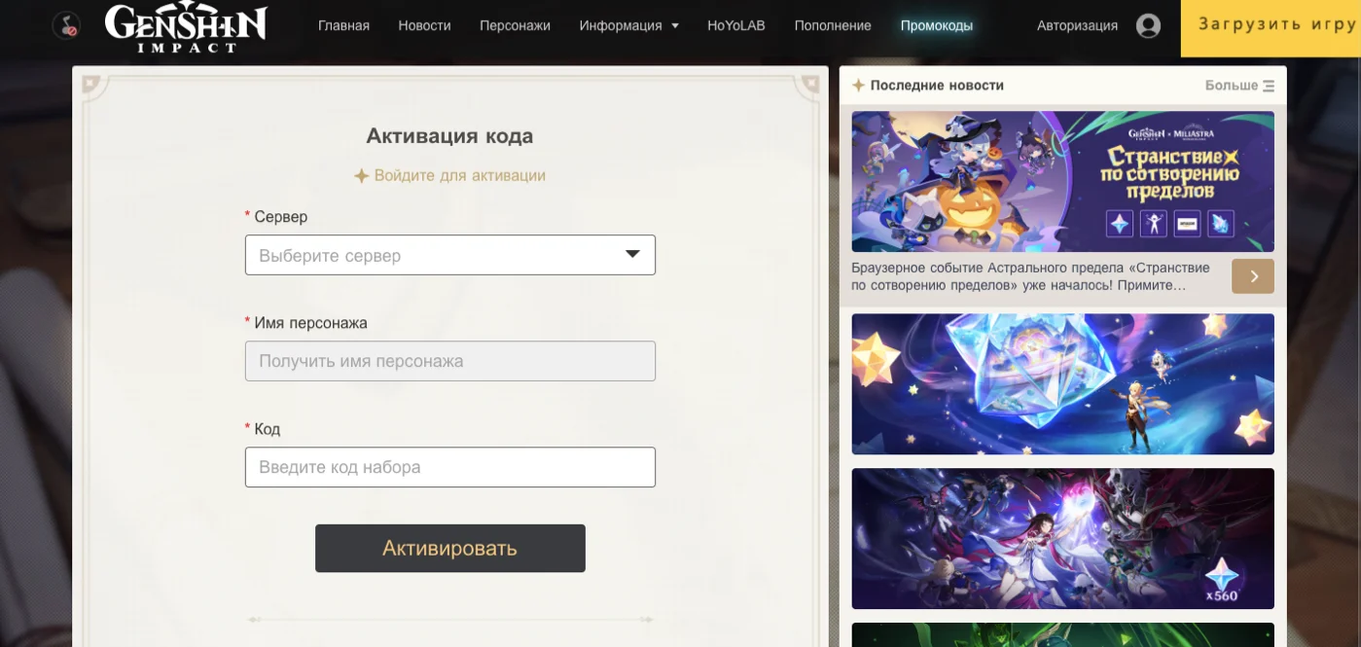Click the "Загрузить игру" button
This screenshot has width=1361, height=647.
point(1274,26)
